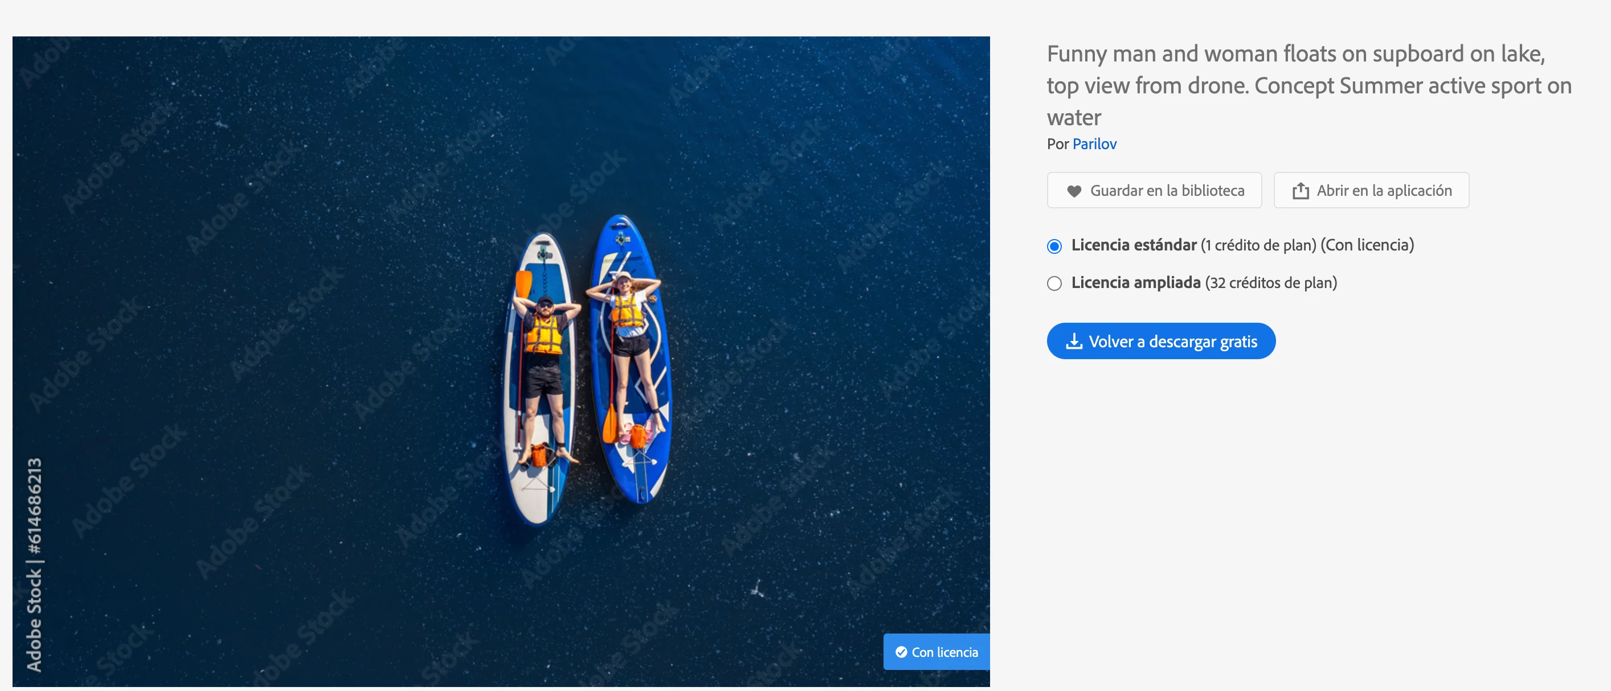Click the checkmark icon in the Con licencia badge
The width and height of the screenshot is (1611, 691).
pyautogui.click(x=901, y=652)
